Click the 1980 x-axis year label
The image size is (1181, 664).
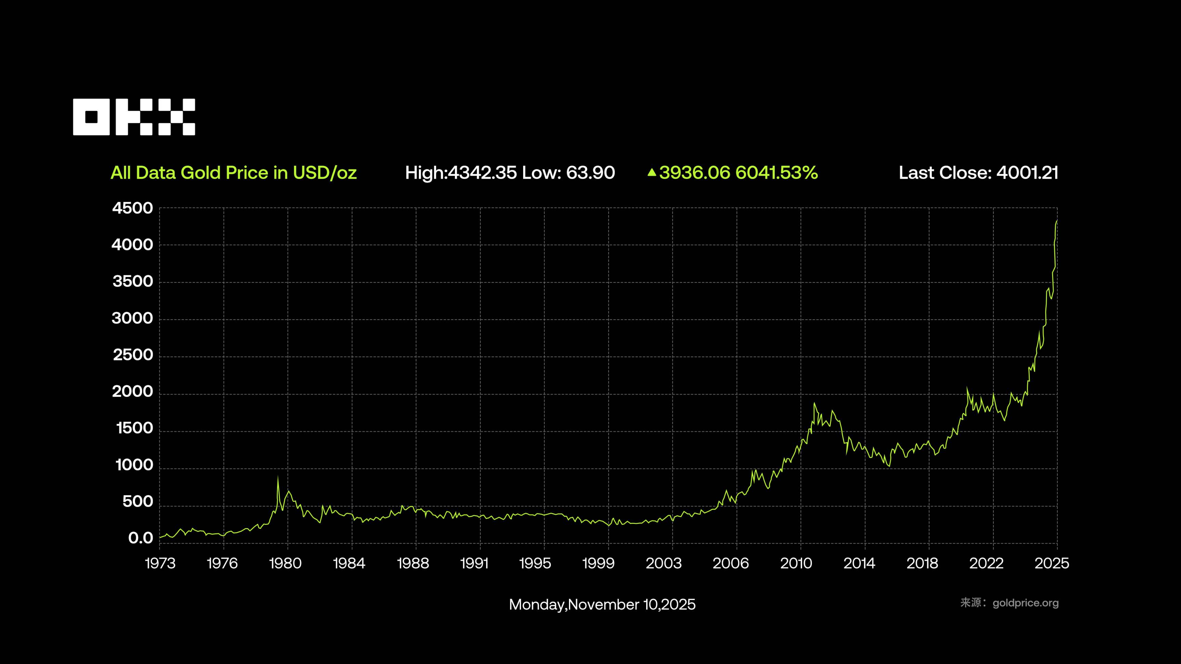pyautogui.click(x=285, y=563)
